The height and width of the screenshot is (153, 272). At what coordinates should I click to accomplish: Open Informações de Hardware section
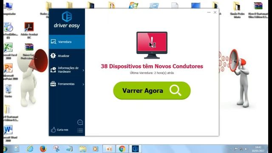click(x=67, y=70)
